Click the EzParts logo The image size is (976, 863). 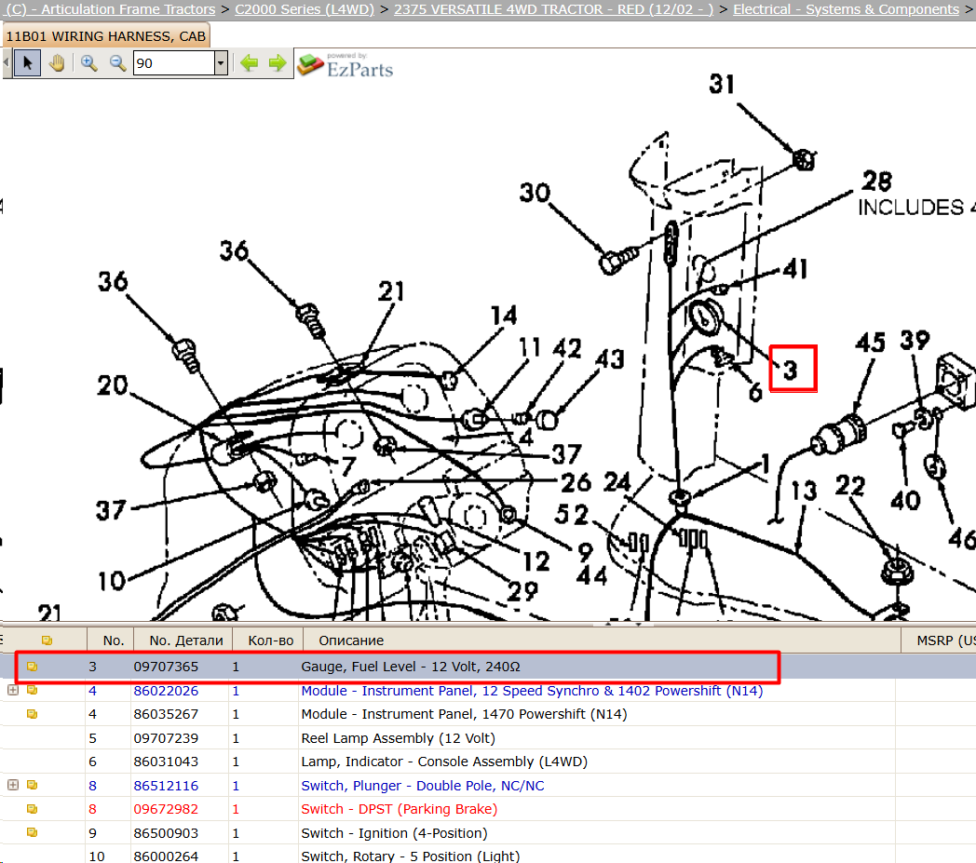click(346, 65)
